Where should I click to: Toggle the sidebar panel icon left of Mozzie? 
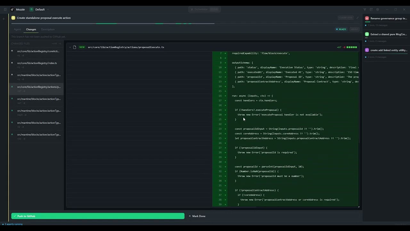5,10
